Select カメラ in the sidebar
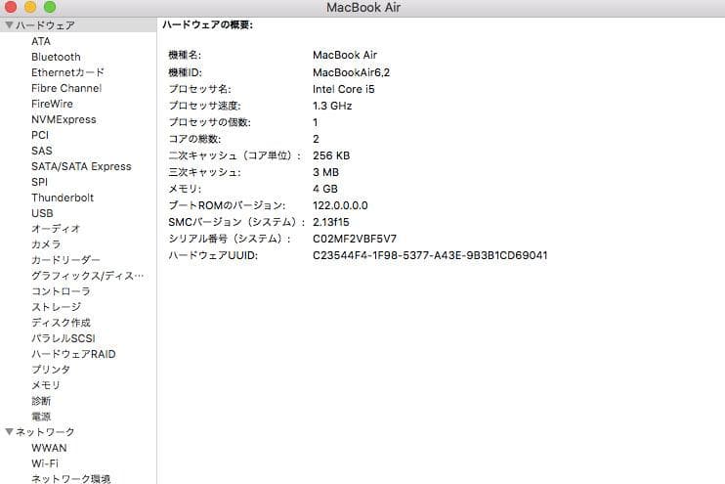Screen dimensions: 725x484 (x=46, y=244)
